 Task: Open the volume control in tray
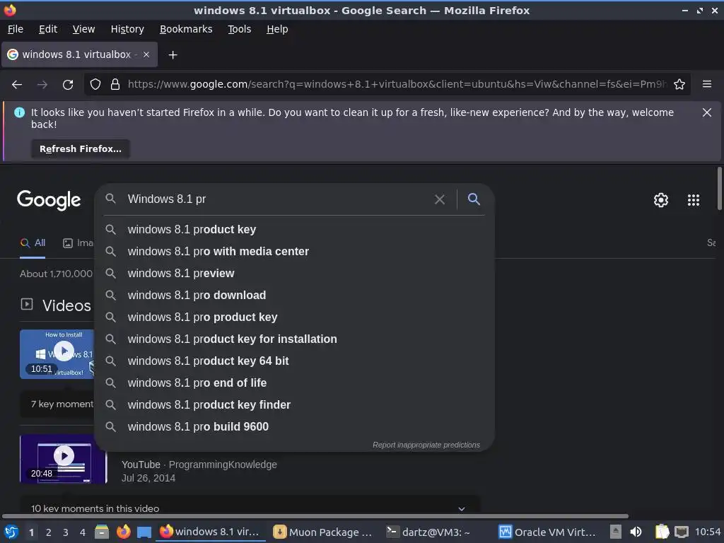[636, 532]
